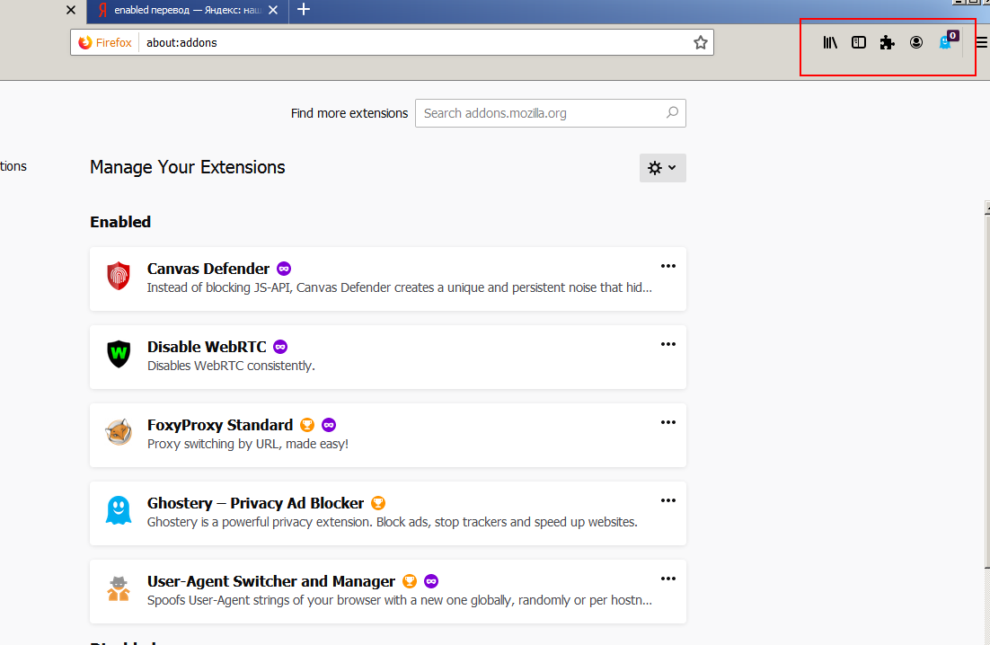This screenshot has width=990, height=645.
Task: Expand the gear tools dropdown
Action: (x=662, y=168)
